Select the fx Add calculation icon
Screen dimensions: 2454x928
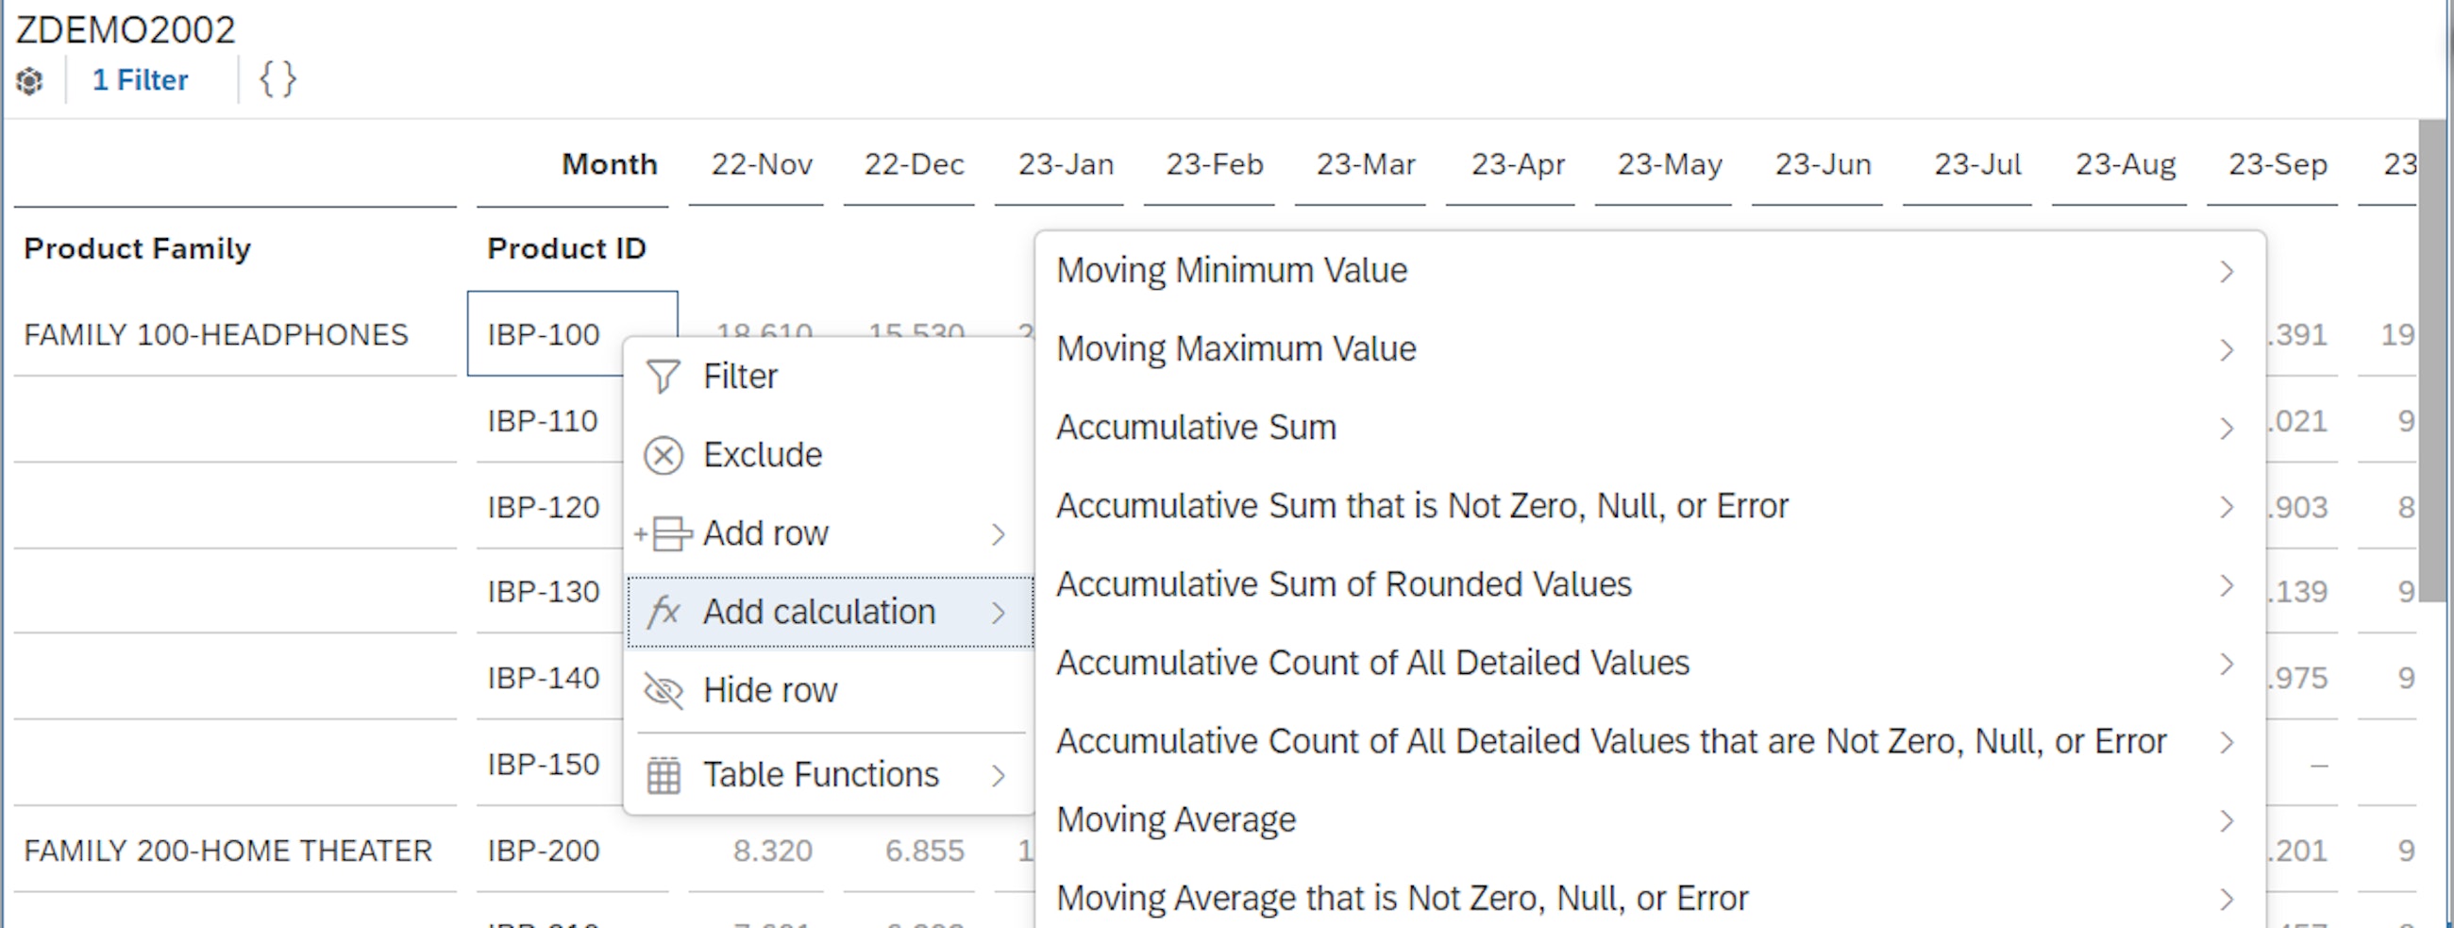click(664, 612)
